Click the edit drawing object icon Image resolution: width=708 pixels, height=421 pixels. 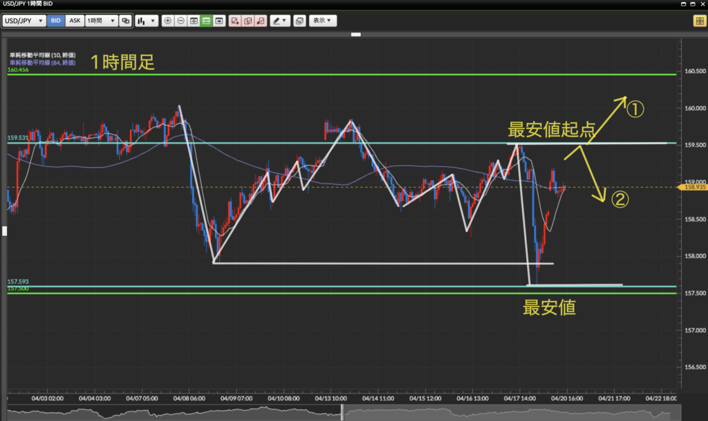point(248,21)
